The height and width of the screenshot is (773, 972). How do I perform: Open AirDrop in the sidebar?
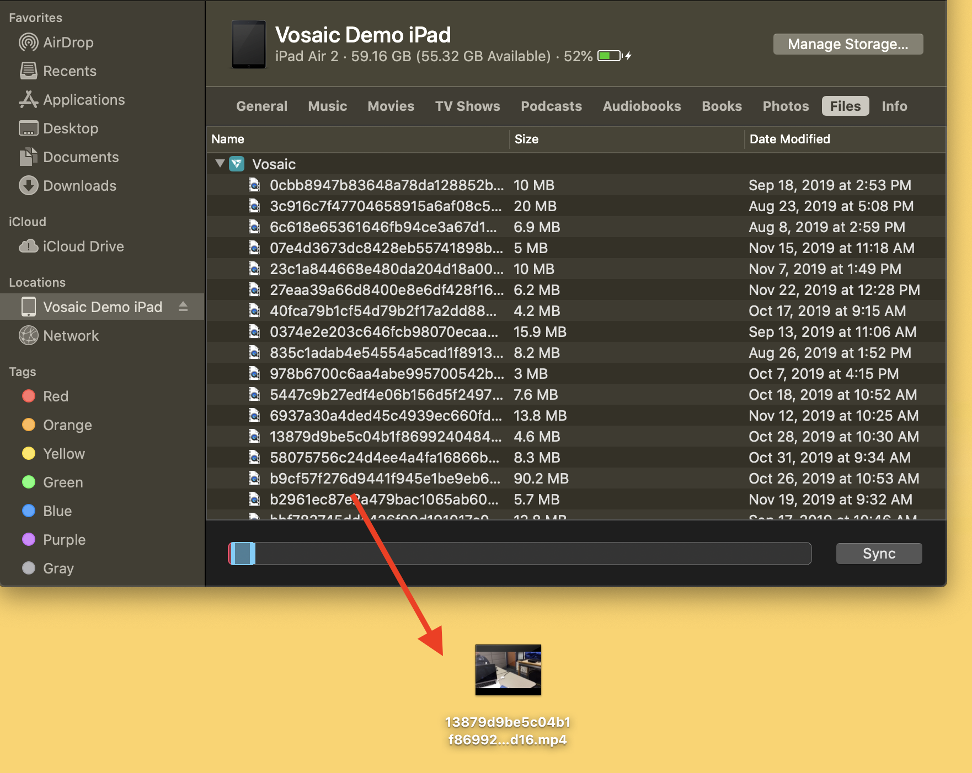pyautogui.click(x=56, y=42)
